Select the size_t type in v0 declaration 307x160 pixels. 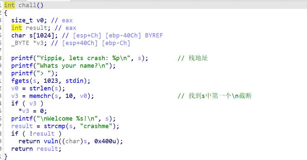(x=22, y=20)
